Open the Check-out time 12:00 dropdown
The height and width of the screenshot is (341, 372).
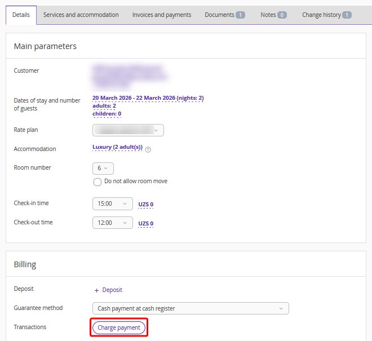pos(112,223)
